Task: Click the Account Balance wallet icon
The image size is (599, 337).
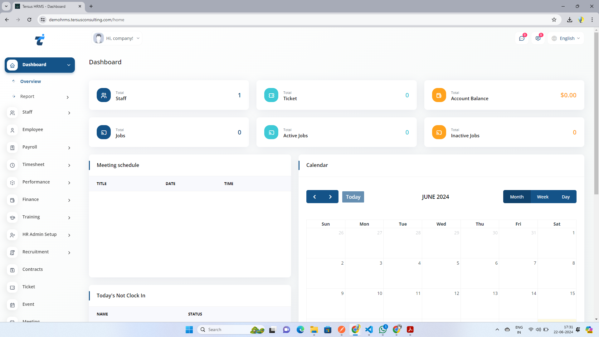Action: pos(439,95)
